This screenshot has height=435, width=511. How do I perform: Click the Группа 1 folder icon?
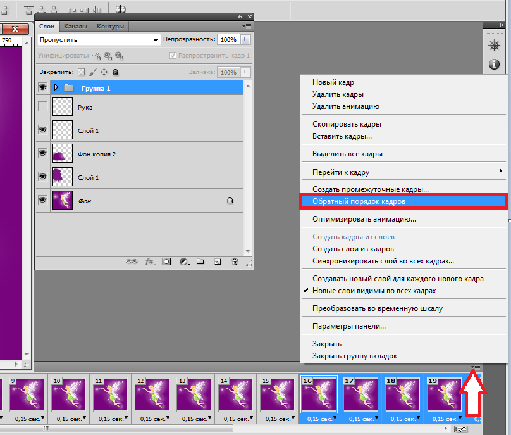(x=68, y=87)
